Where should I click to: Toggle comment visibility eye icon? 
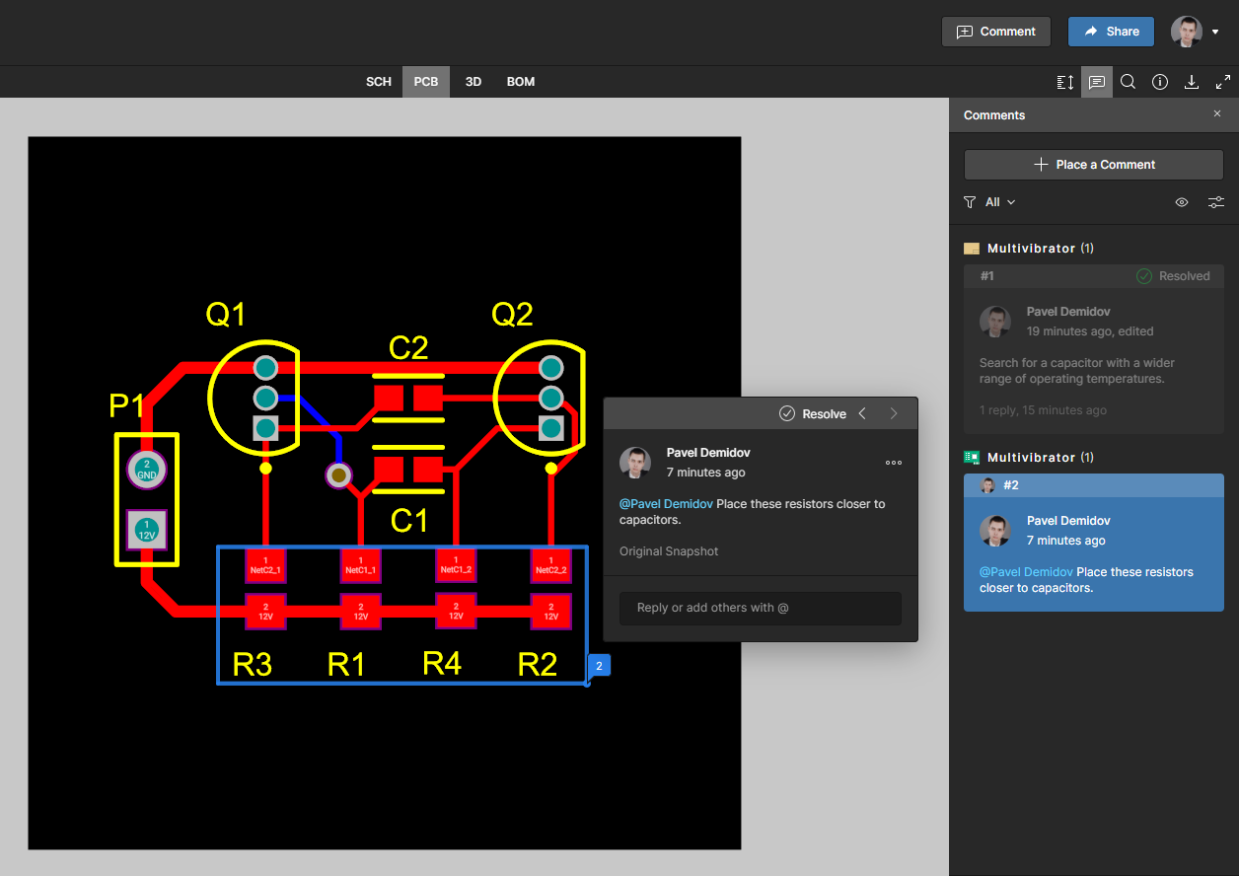[1182, 202]
